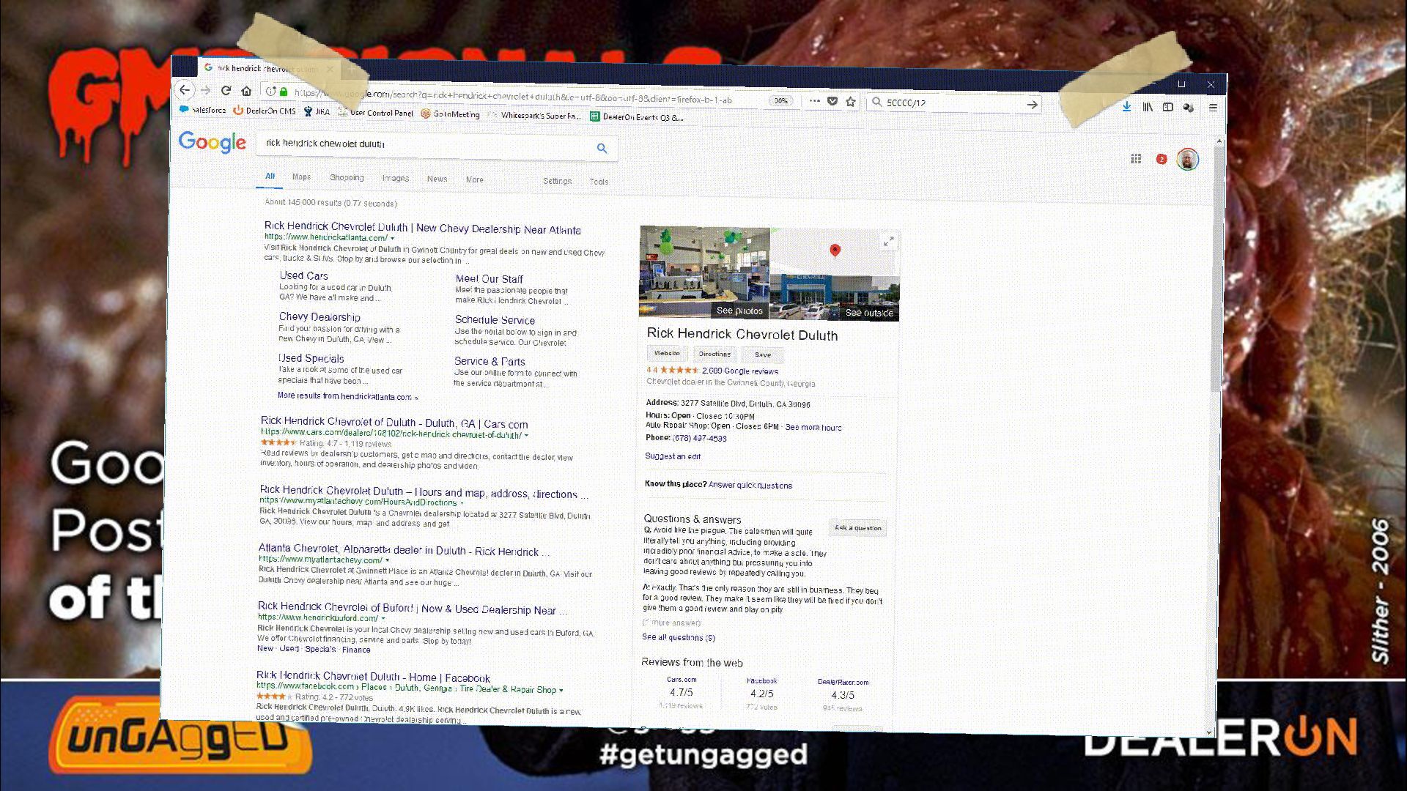
Task: Open the downloads arrow icon
Action: pyautogui.click(x=1126, y=106)
